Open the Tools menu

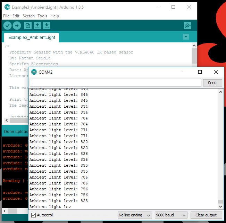click(42, 16)
